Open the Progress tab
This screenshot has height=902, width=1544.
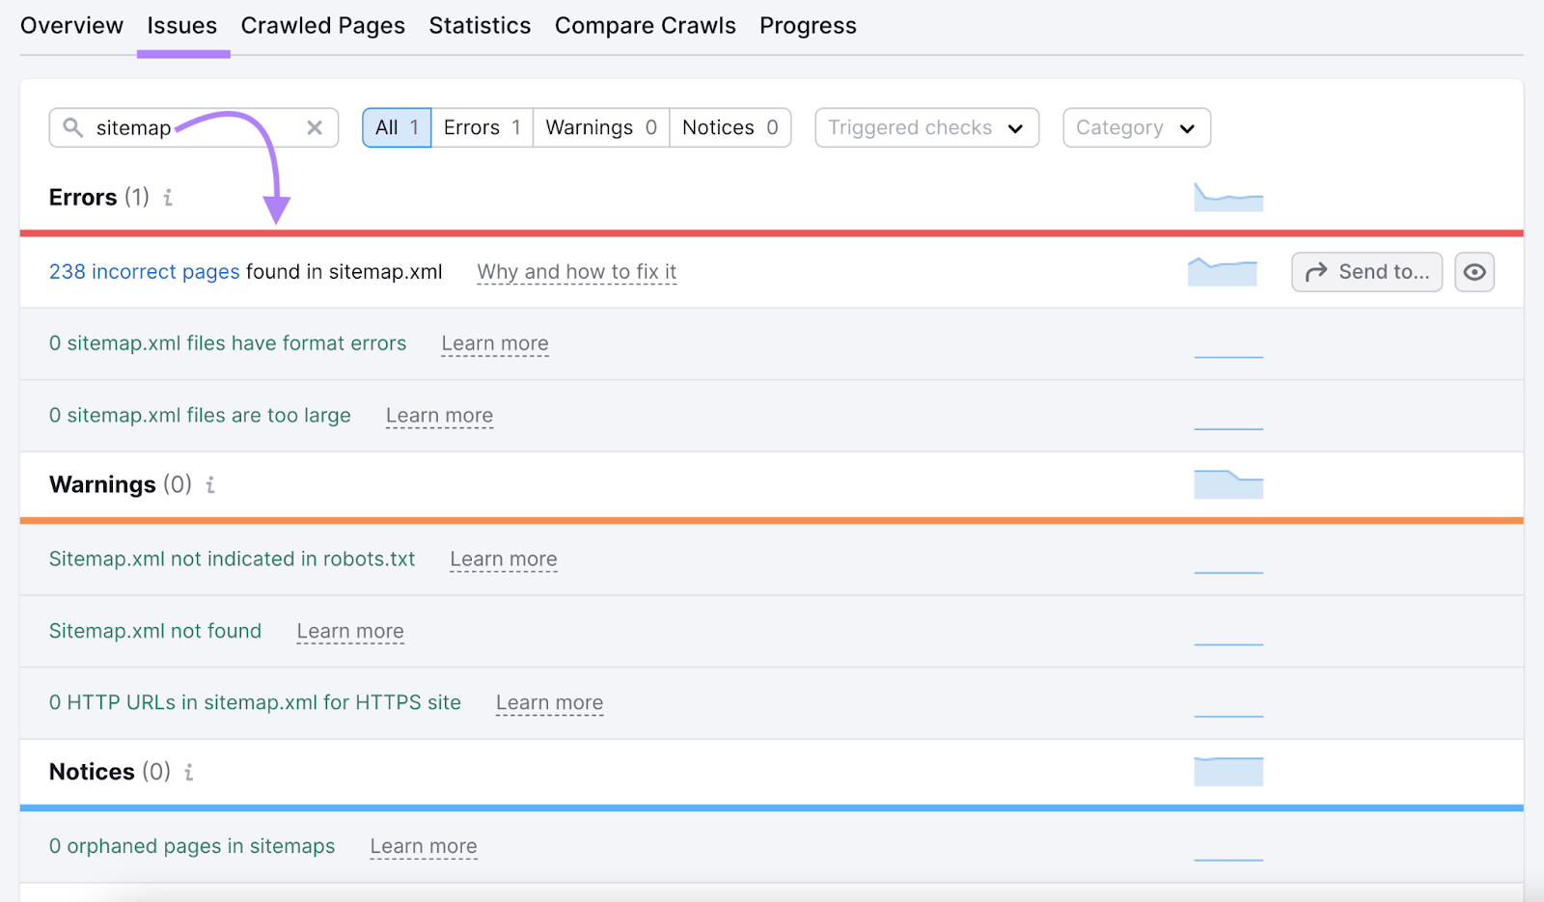click(x=808, y=25)
